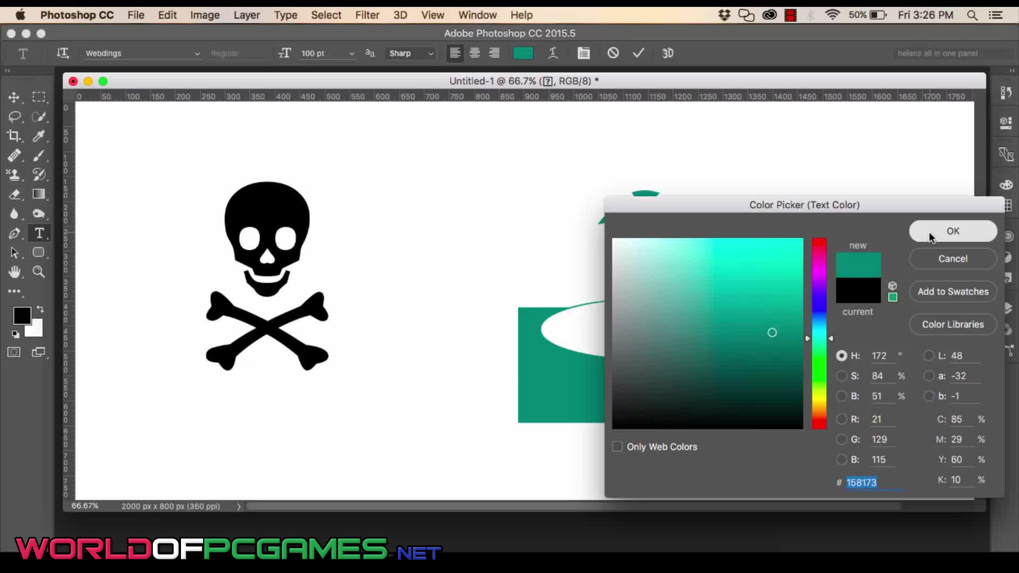Open the Filter menu
The image size is (1019, 573).
[367, 15]
